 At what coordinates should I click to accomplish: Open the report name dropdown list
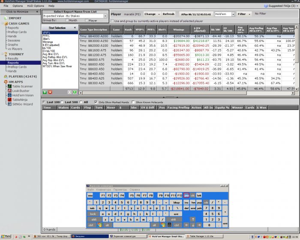click(x=105, y=16)
